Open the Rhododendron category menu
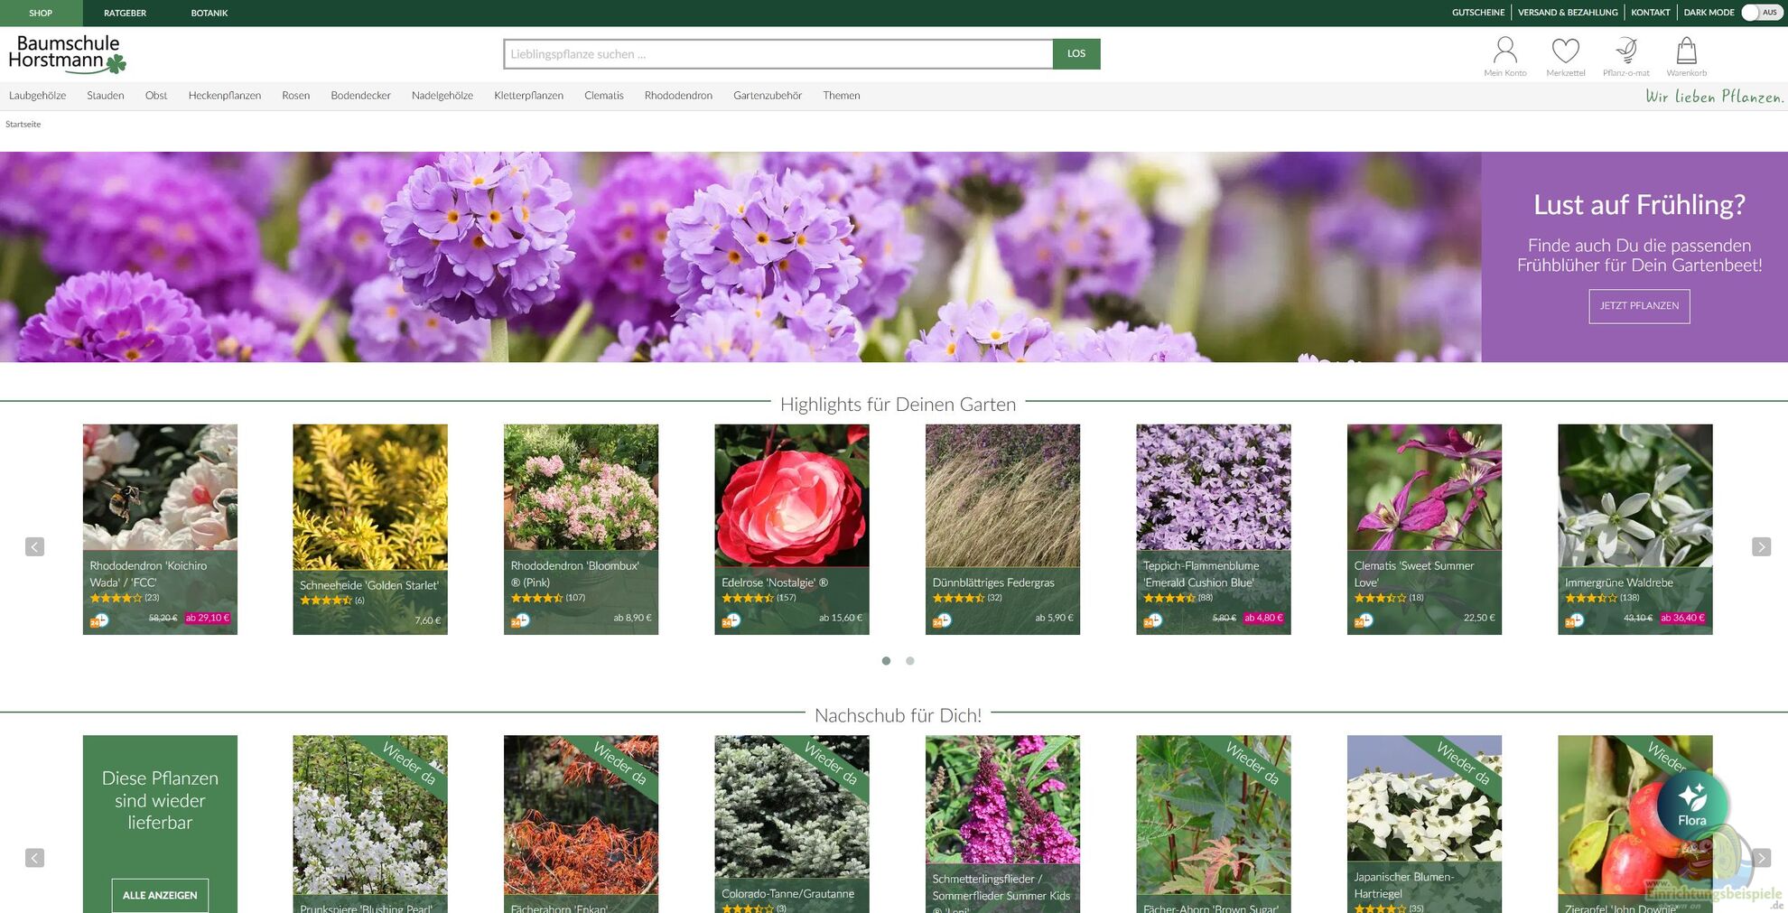1788x913 pixels. pyautogui.click(x=678, y=96)
